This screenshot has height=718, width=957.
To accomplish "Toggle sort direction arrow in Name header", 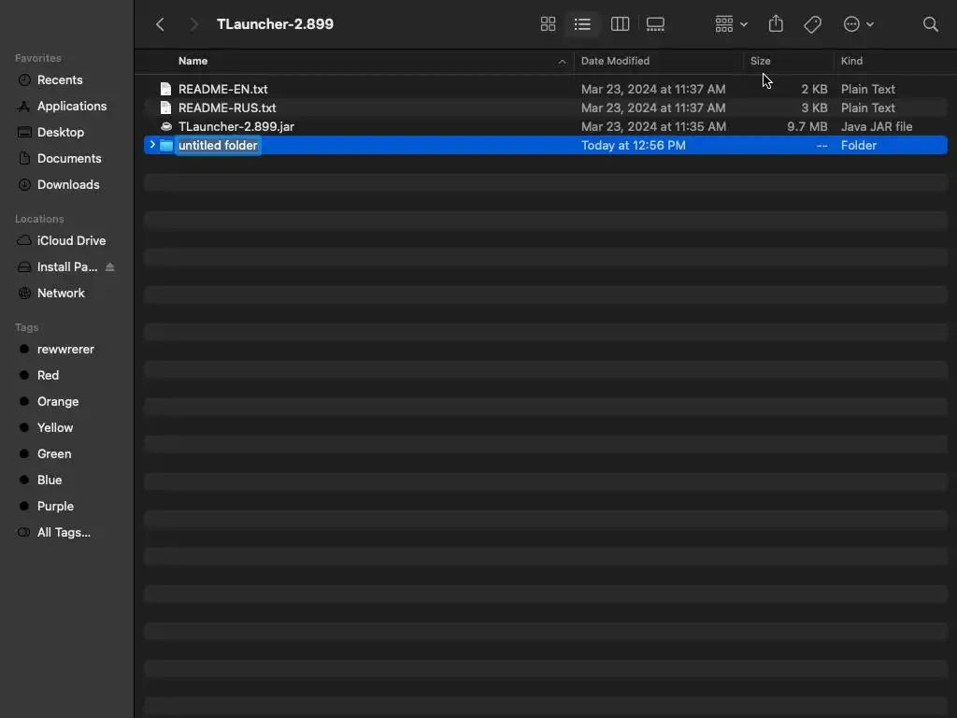I will click(x=562, y=62).
